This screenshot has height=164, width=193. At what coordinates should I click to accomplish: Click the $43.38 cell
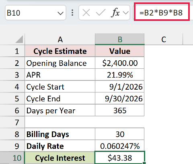tap(120, 158)
